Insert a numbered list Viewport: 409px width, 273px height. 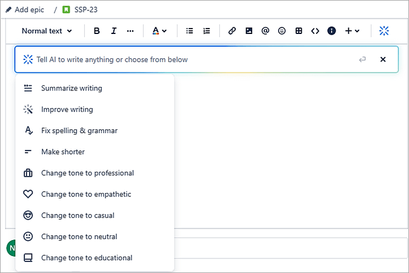click(x=207, y=31)
